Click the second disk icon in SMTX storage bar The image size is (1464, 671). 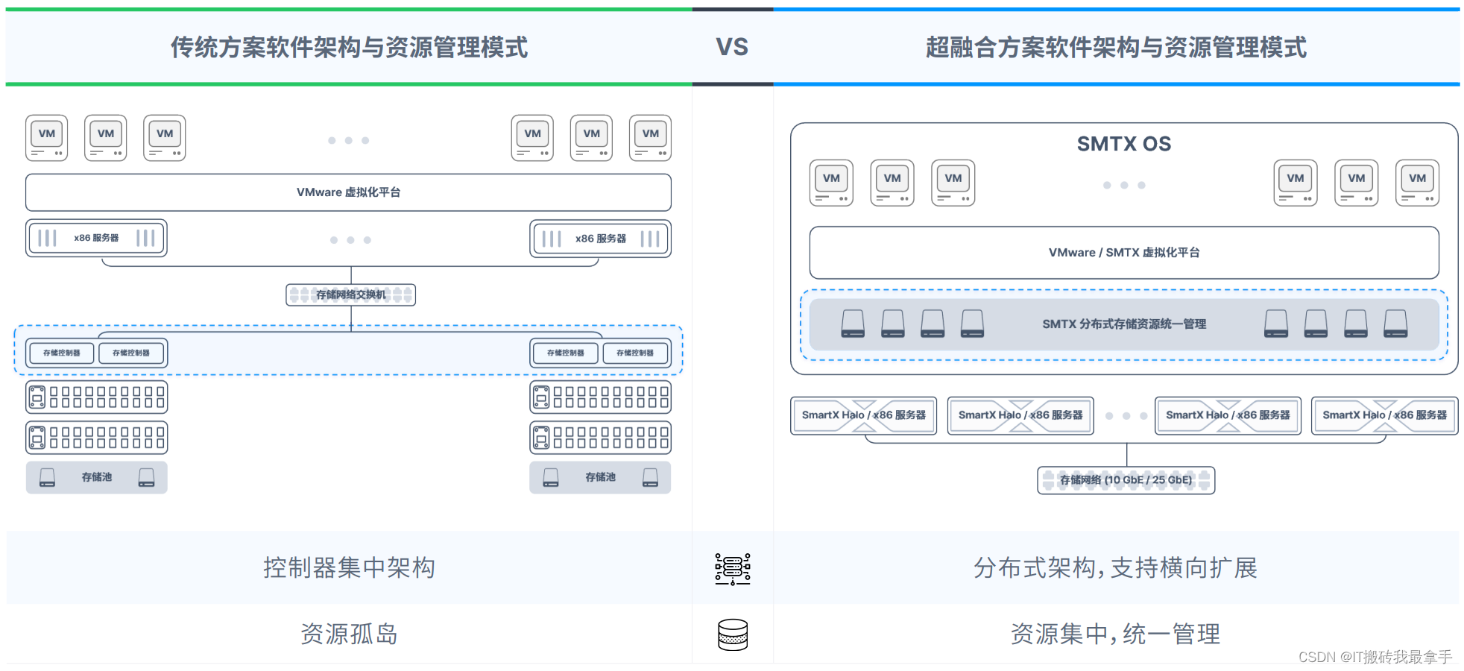pos(893,324)
